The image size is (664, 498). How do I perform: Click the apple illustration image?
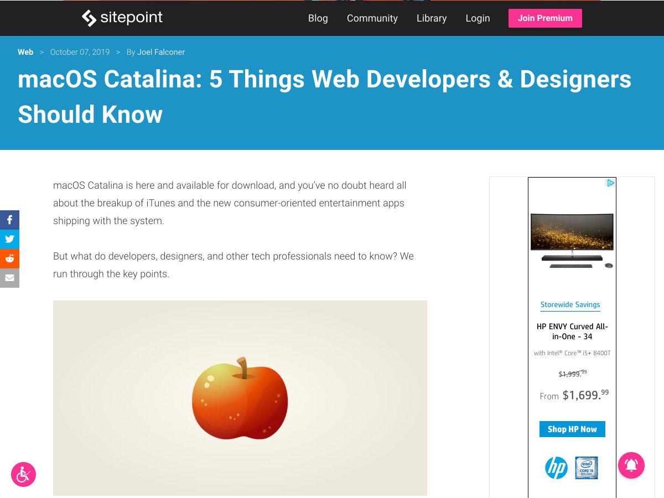point(240,398)
